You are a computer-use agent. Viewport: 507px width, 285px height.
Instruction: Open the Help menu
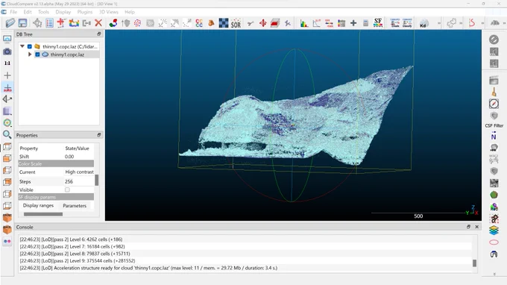click(130, 12)
